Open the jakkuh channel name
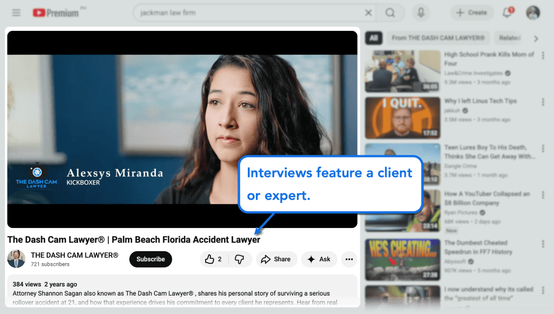 pyautogui.click(x=452, y=110)
